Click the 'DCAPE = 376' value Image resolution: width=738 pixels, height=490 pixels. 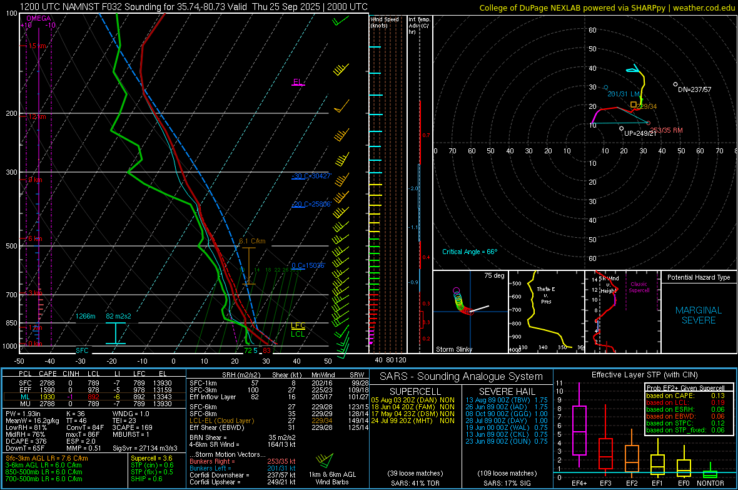pyautogui.click(x=26, y=441)
